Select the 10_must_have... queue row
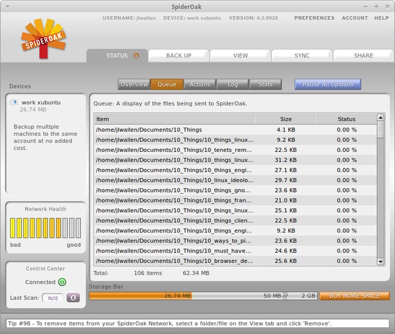Image resolution: width=395 pixels, height=334 pixels. coord(235,251)
